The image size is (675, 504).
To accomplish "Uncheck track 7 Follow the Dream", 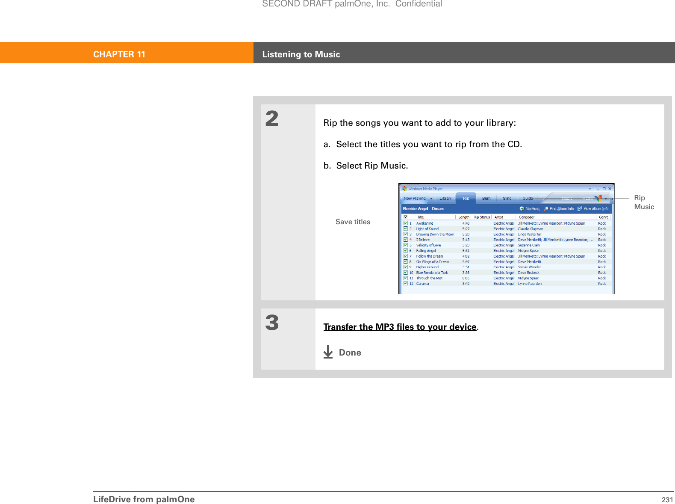I will [x=406, y=256].
